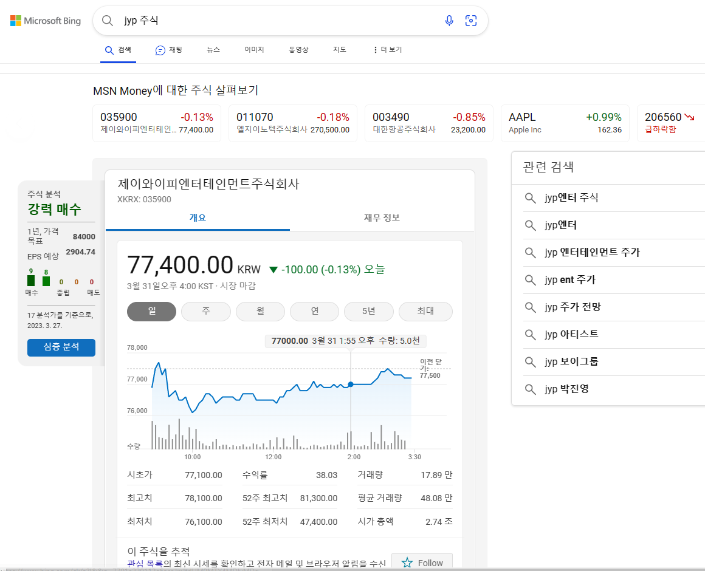Open the 003490 대한항공 stock card
705x571 pixels.
429,123
